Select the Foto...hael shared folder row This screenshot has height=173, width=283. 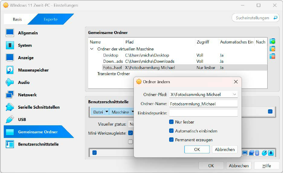coord(185,67)
